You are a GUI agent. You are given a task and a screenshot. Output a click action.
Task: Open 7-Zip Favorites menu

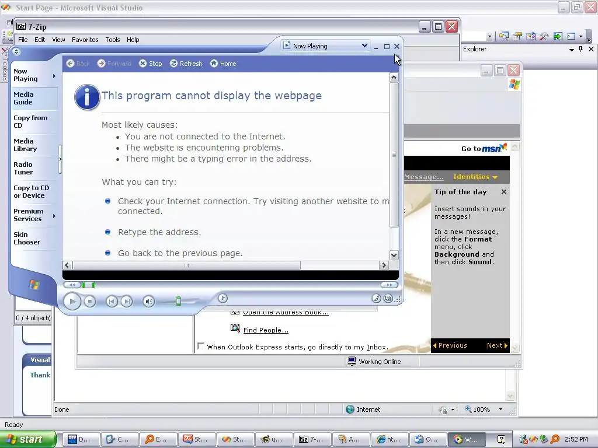pyautogui.click(x=85, y=40)
